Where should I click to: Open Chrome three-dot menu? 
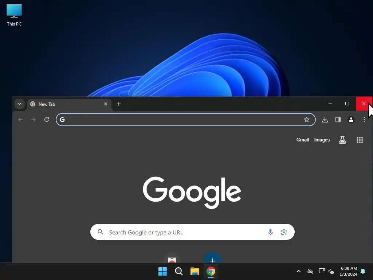364,120
